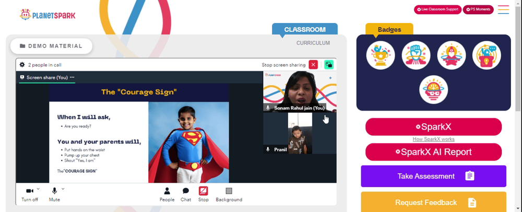Click "Shout Yes, I am" bullet
522x212 pixels.
(x=80, y=160)
